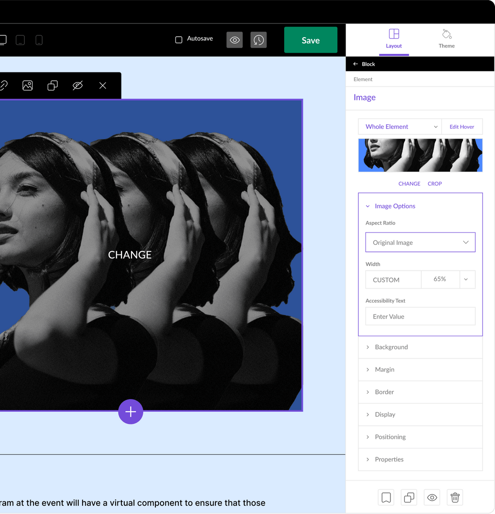This screenshot has height=514, width=495.
Task: Click the green Save button
Action: [311, 40]
